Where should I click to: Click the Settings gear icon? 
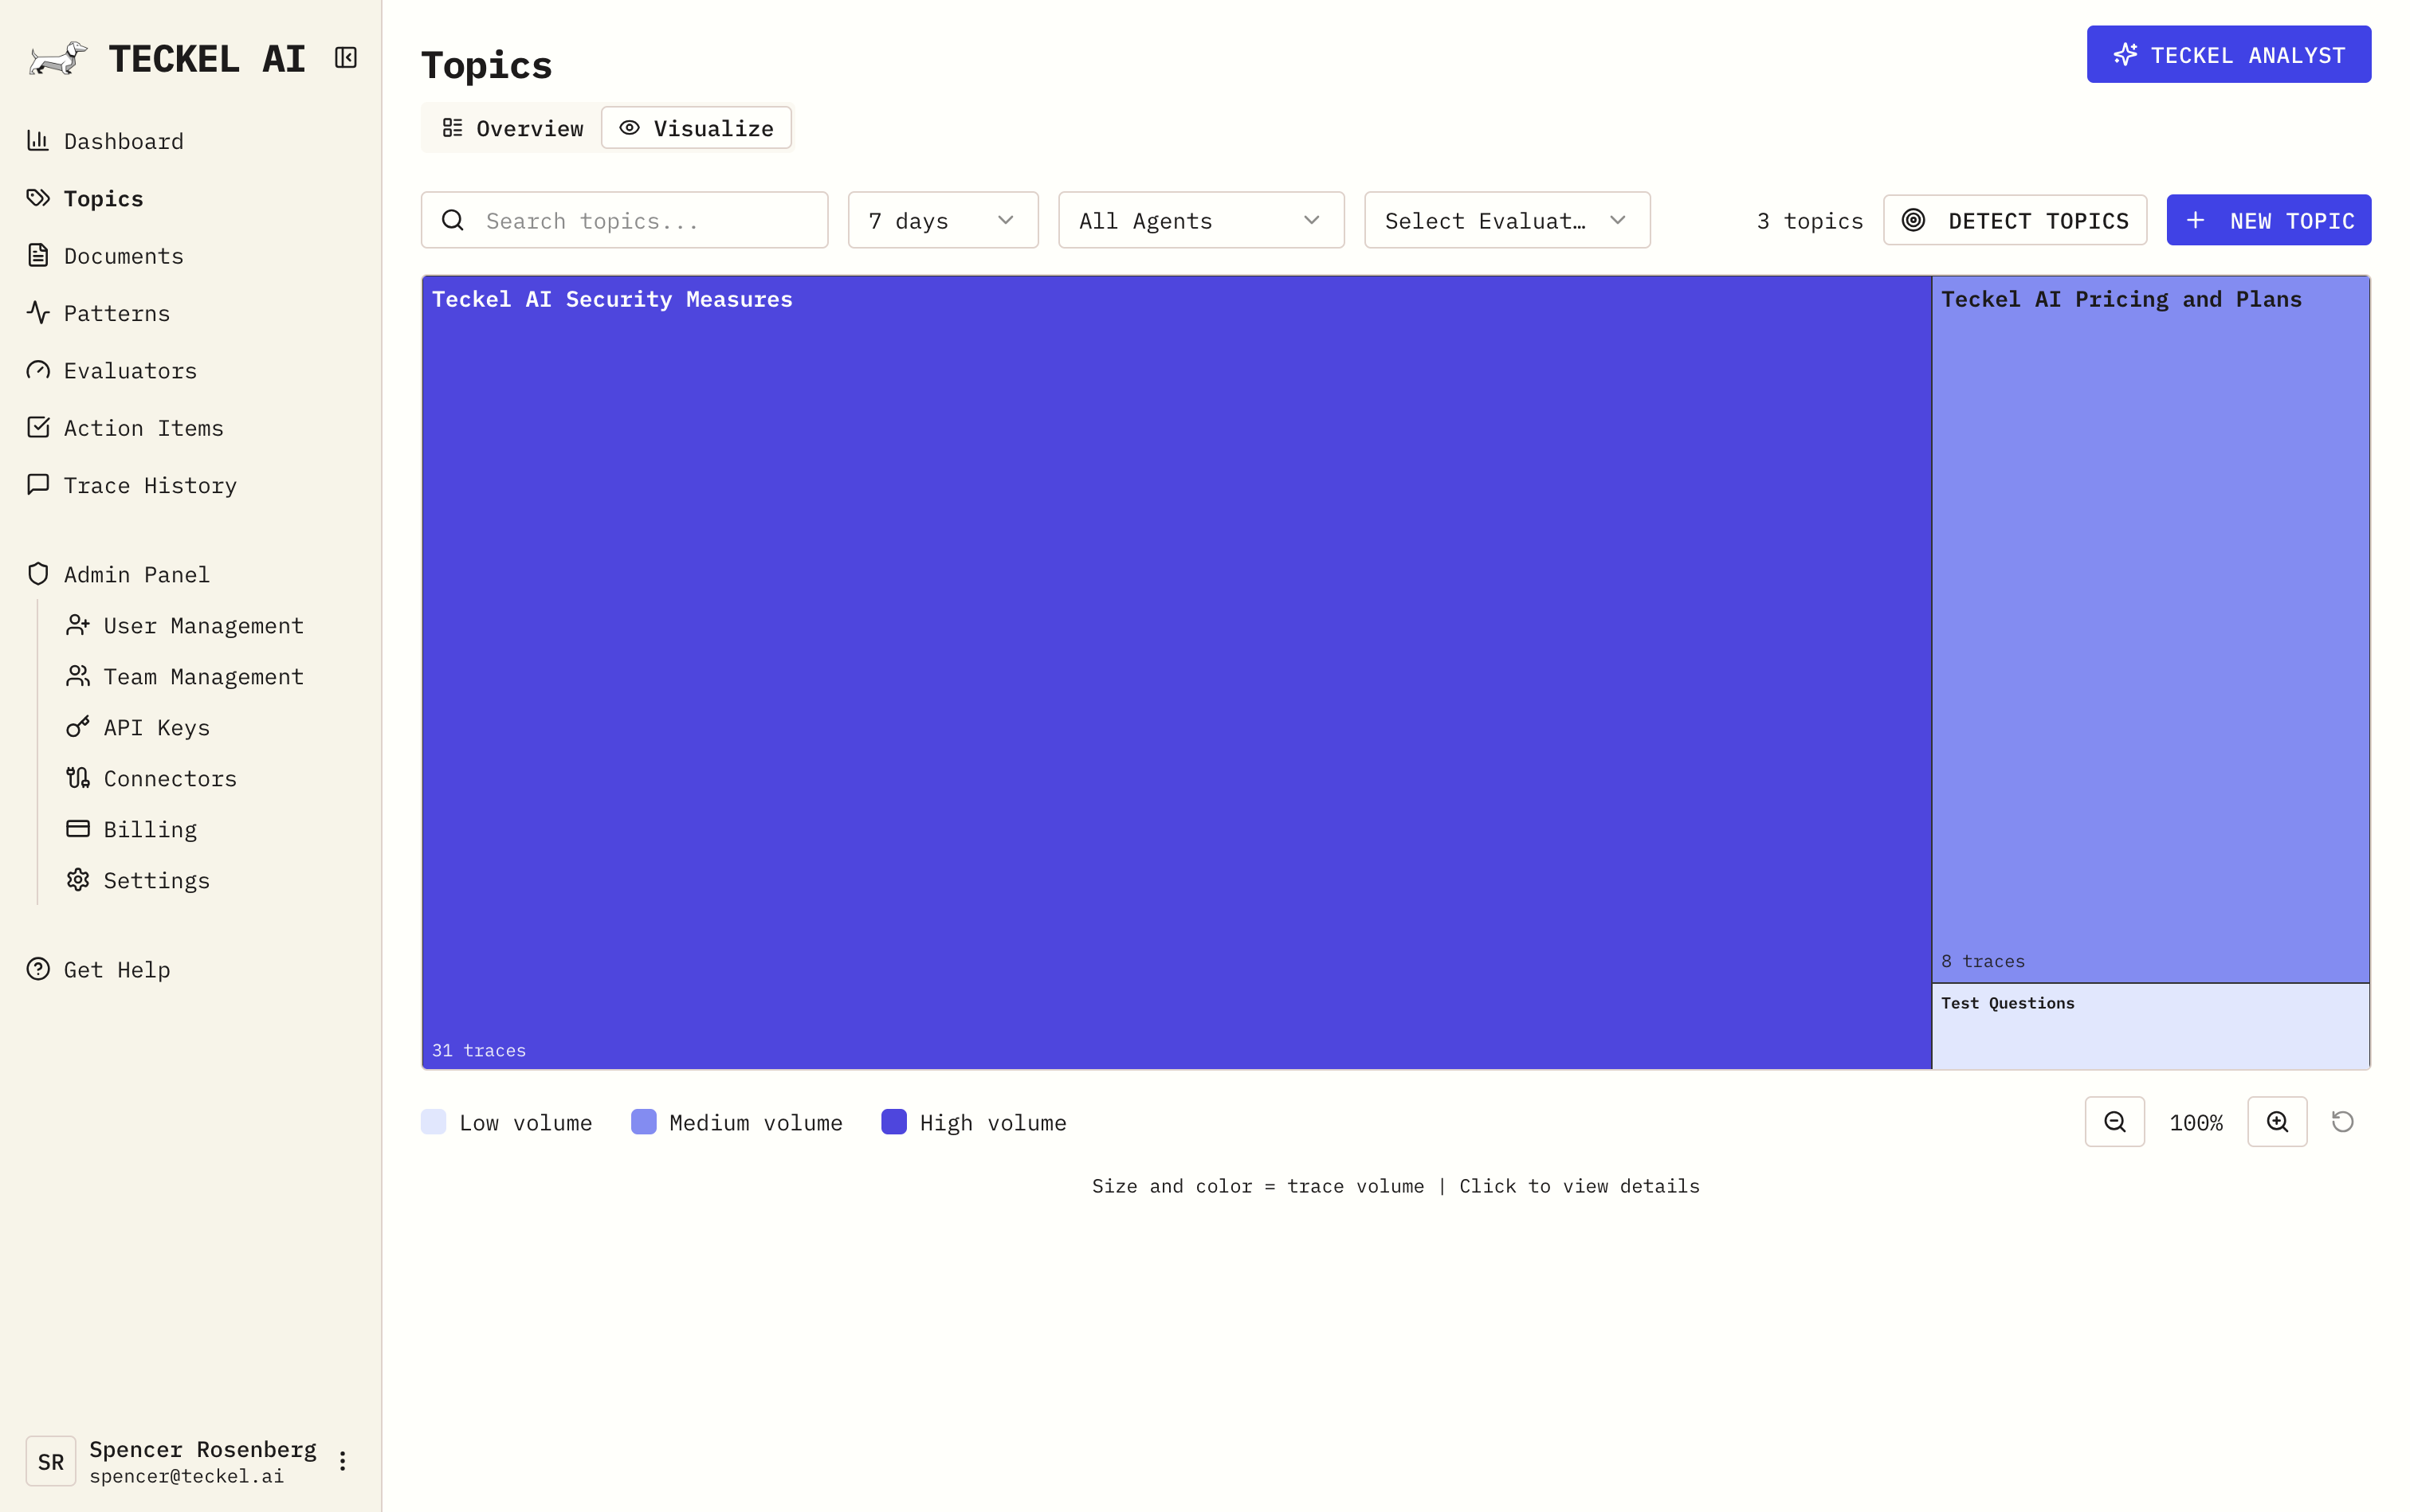click(x=79, y=880)
